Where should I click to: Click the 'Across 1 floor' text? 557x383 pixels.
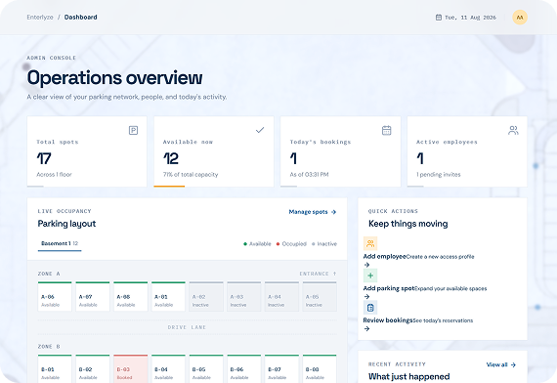coord(54,175)
